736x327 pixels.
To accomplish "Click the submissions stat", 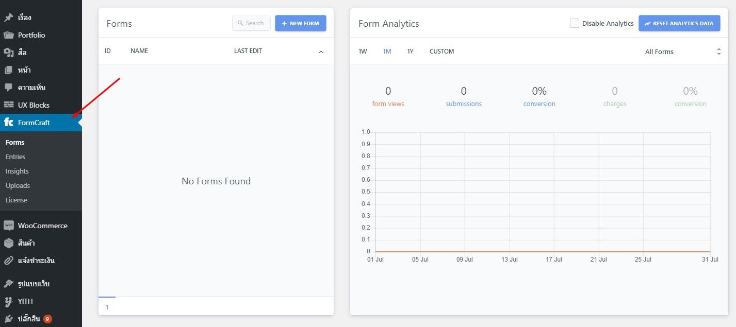I will tap(464, 97).
